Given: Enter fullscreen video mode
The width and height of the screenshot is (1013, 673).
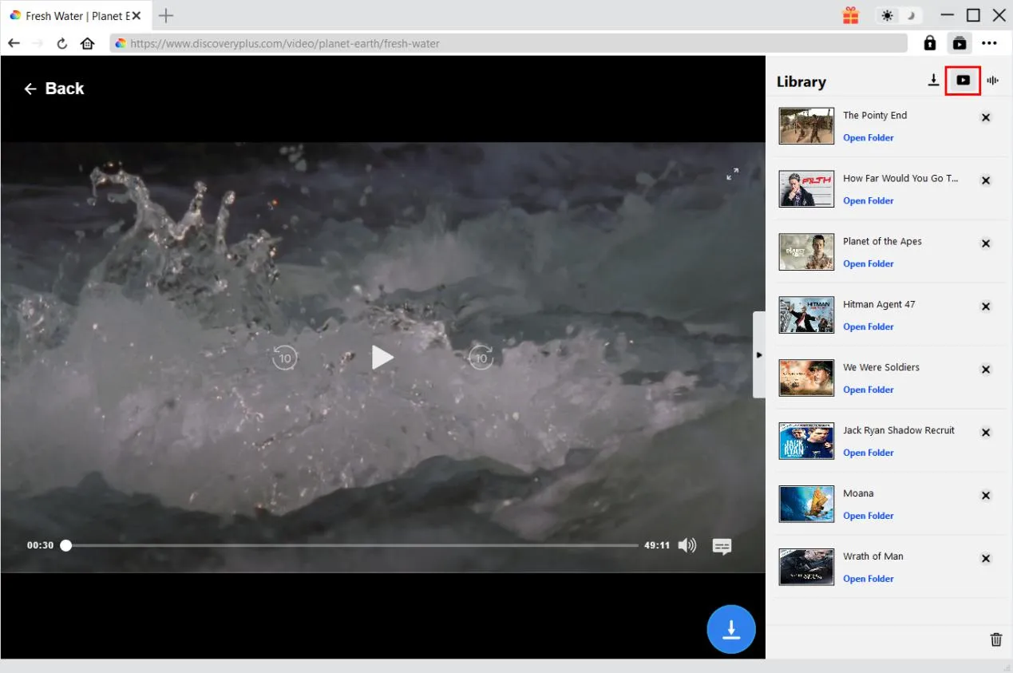Looking at the screenshot, I should point(732,174).
